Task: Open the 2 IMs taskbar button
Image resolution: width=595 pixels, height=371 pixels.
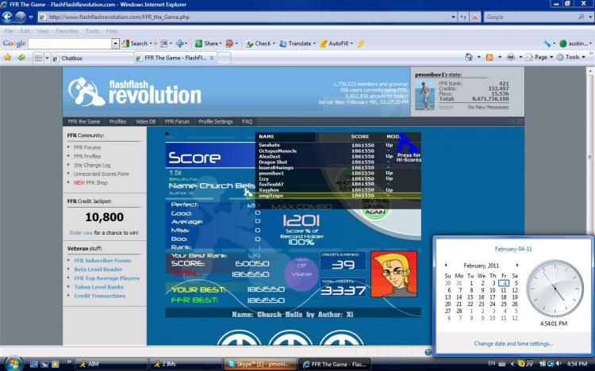Action: coord(185,364)
